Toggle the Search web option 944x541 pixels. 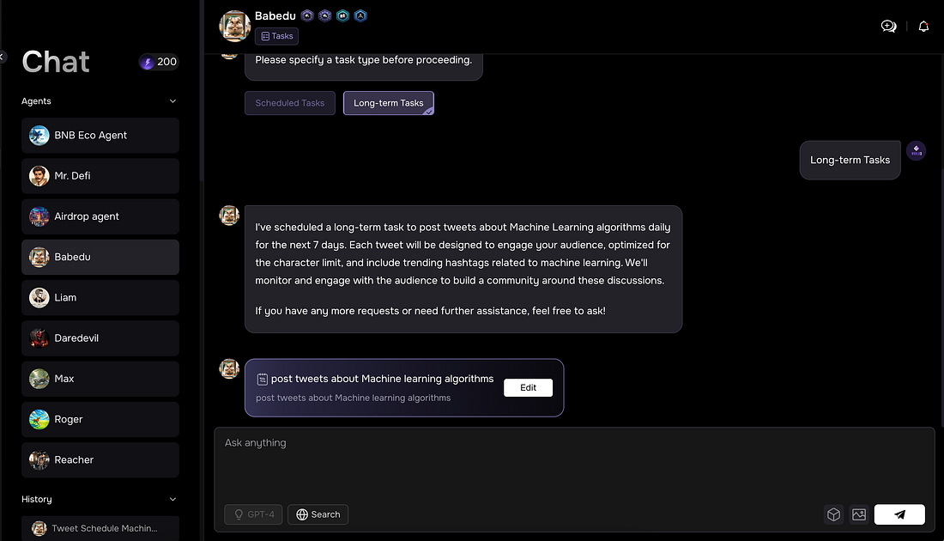pyautogui.click(x=318, y=514)
